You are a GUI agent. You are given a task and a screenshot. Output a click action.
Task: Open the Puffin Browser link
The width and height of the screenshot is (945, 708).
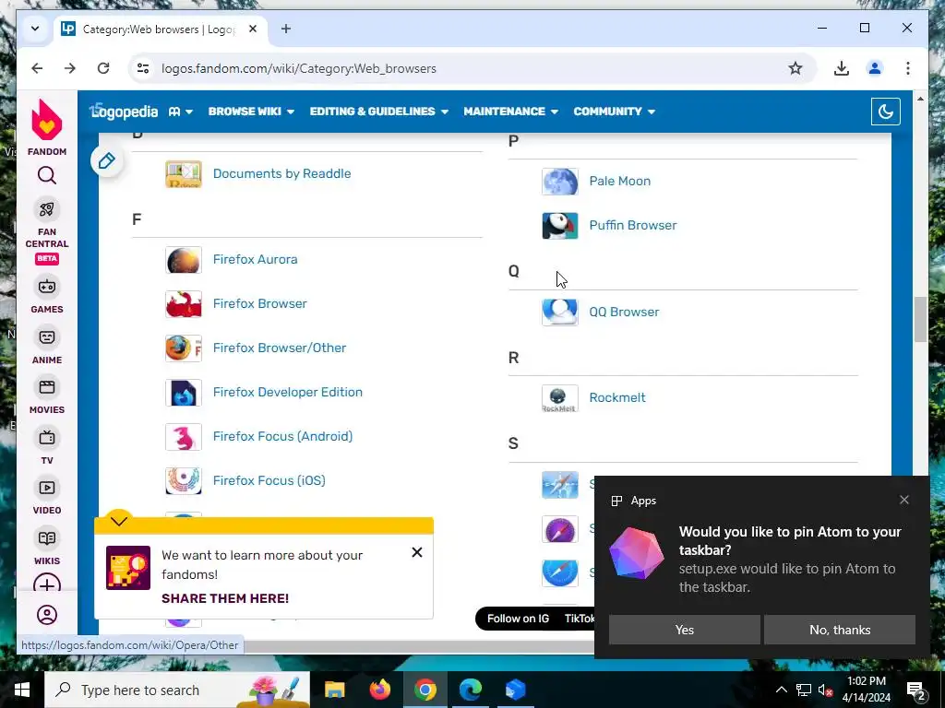click(x=633, y=225)
